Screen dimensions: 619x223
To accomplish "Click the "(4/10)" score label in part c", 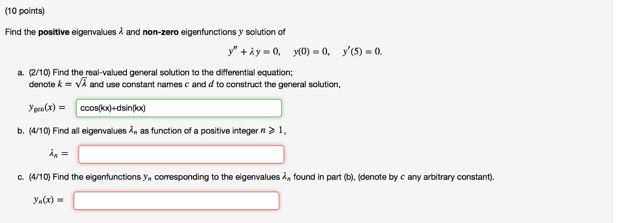I will 39,177.
